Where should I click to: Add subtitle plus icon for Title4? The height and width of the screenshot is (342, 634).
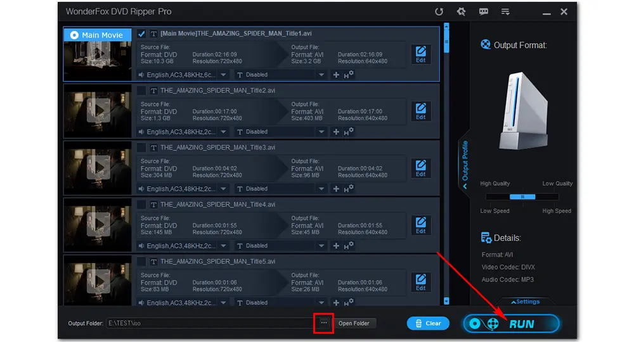[x=336, y=246]
